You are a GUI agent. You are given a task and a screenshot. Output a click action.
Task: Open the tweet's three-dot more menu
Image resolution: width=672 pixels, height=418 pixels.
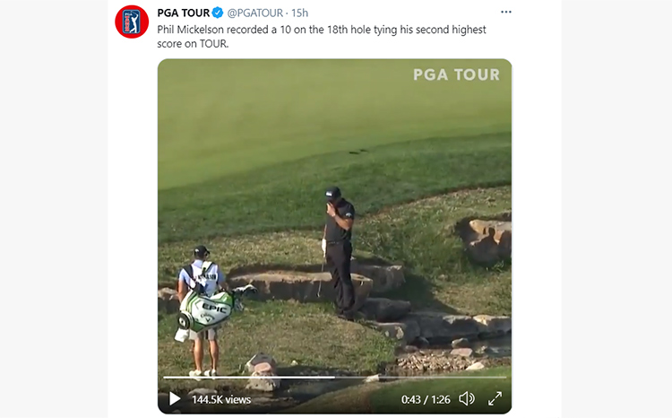[505, 12]
